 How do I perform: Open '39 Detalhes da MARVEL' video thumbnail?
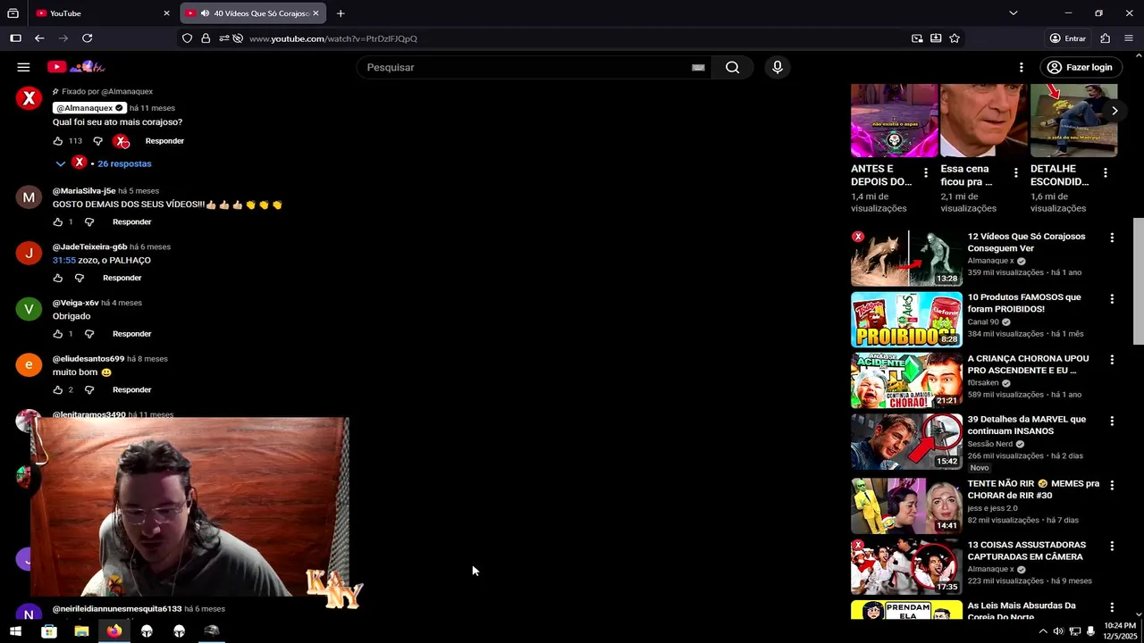pos(906,441)
